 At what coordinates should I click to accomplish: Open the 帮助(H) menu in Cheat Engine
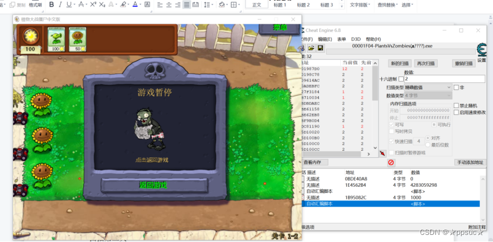click(373, 39)
